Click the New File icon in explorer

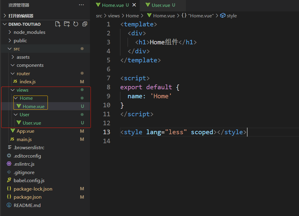click(x=58, y=24)
